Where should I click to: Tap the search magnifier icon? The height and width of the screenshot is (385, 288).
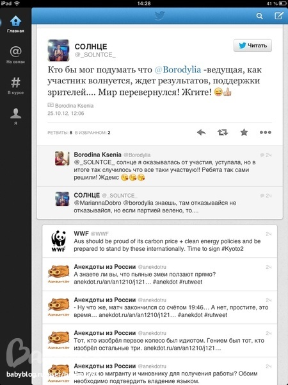click(259, 16)
